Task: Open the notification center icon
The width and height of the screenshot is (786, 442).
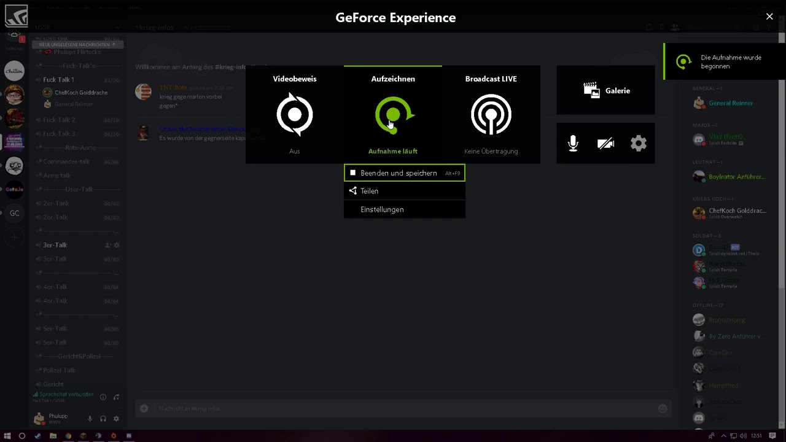Action: click(x=773, y=436)
